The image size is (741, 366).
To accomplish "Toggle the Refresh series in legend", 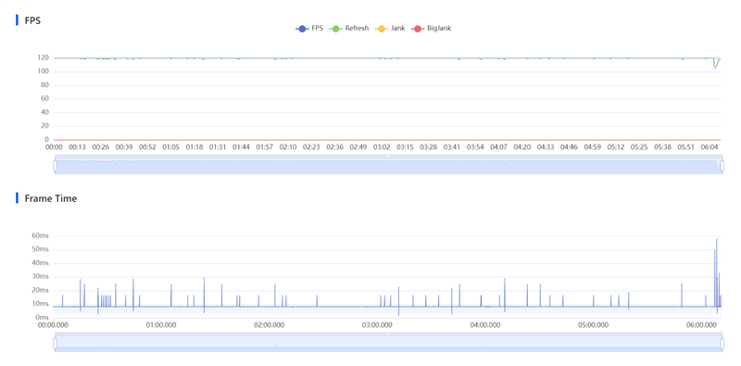I will [x=349, y=29].
